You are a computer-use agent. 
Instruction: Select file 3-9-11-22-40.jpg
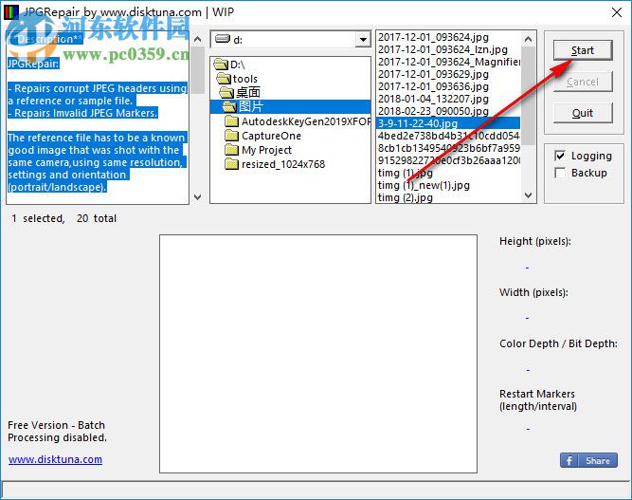[448, 123]
